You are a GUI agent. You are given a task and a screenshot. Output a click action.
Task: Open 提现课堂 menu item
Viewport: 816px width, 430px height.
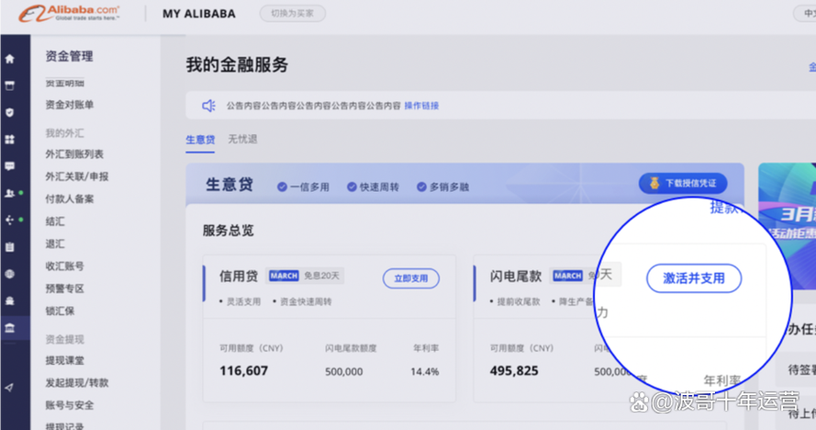click(64, 361)
